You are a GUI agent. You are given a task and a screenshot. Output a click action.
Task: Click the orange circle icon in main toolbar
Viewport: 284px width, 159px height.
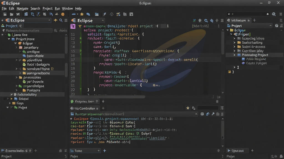[63, 14]
